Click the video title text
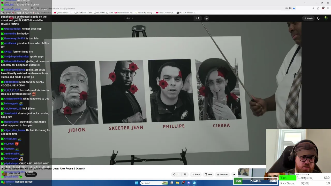The height and width of the screenshot is (186, 331). pyautogui.click(x=43, y=169)
